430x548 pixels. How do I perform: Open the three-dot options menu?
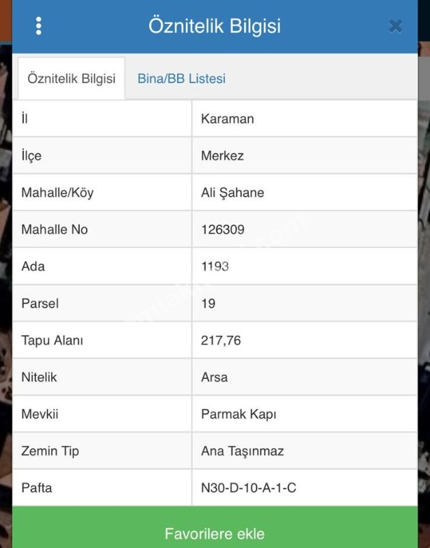[38, 26]
